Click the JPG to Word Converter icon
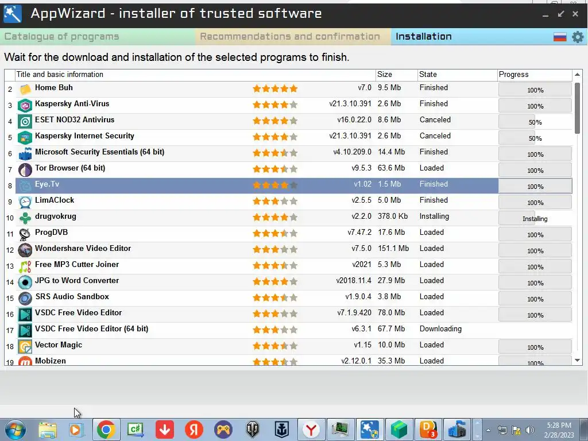 coord(25,283)
